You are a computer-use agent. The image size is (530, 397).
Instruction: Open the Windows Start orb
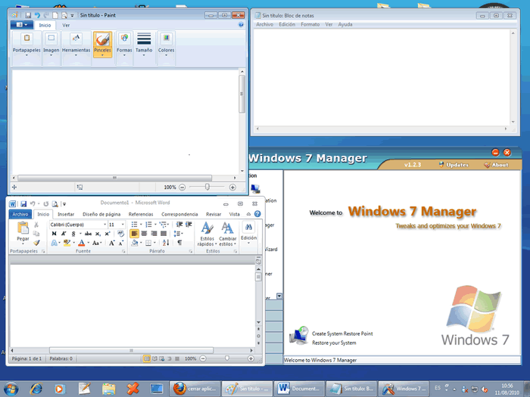click(x=11, y=389)
